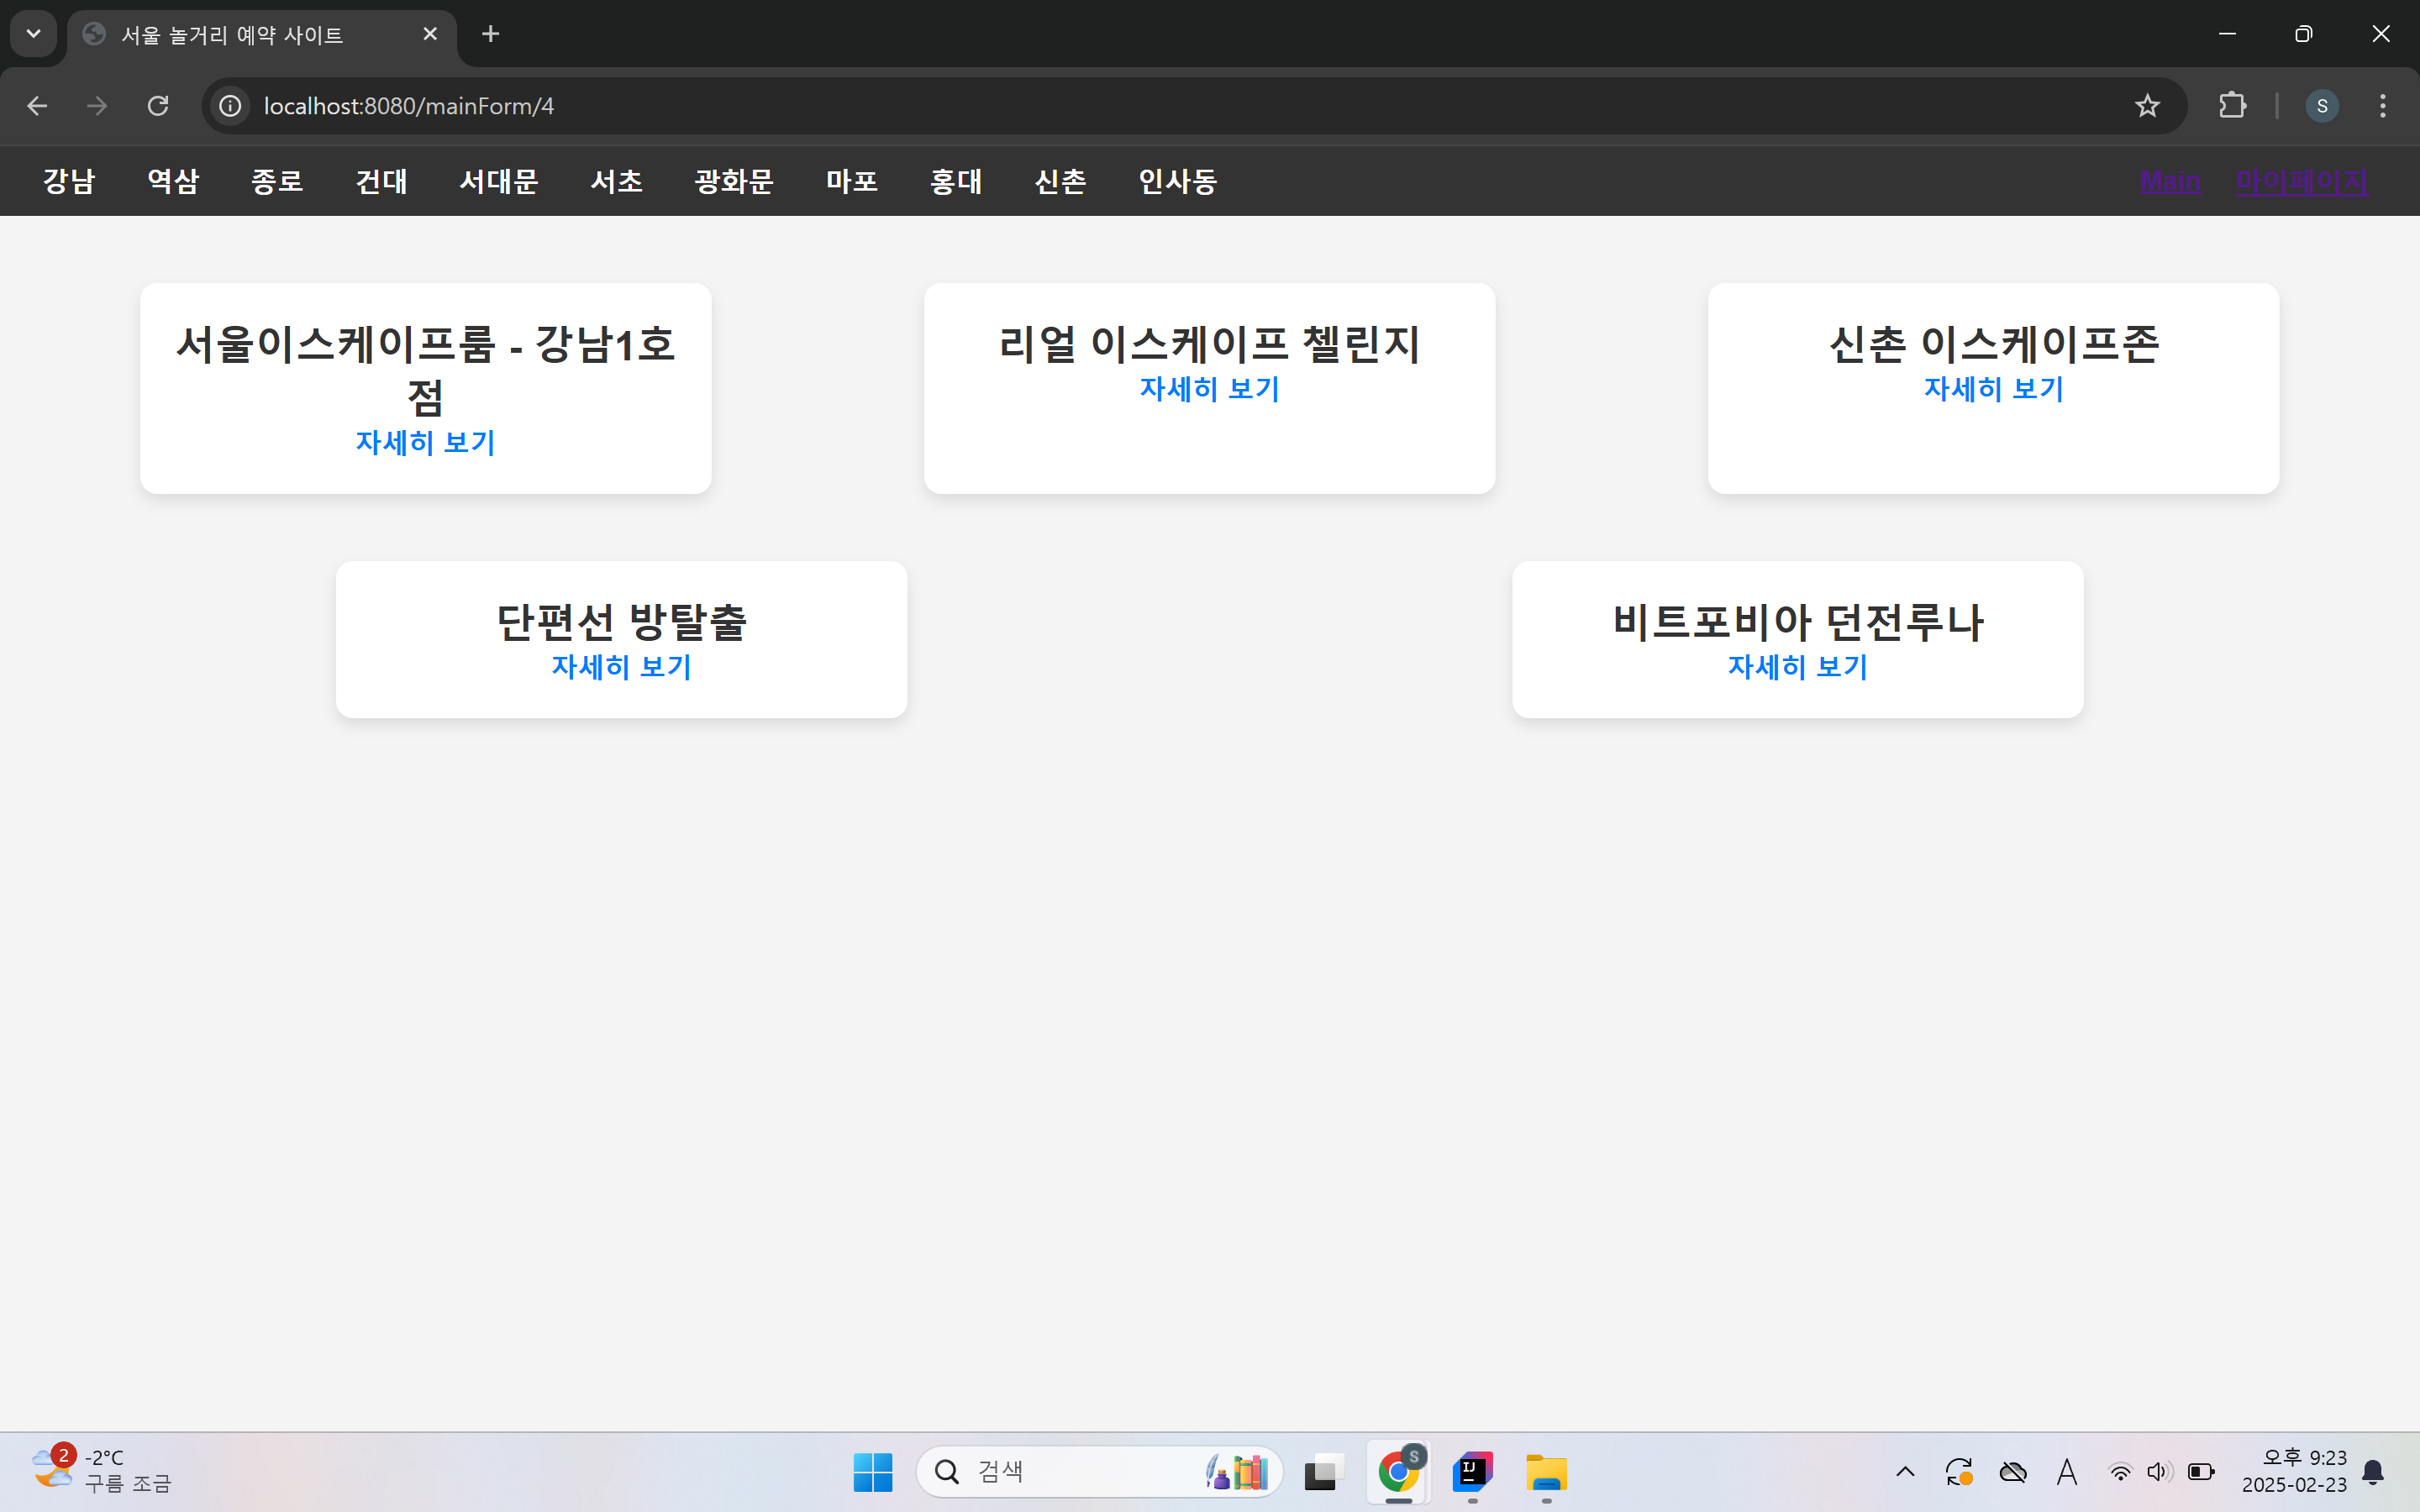Open IntelliJ IDEA from the taskbar
Image resolution: width=2420 pixels, height=1512 pixels.
(1472, 1472)
